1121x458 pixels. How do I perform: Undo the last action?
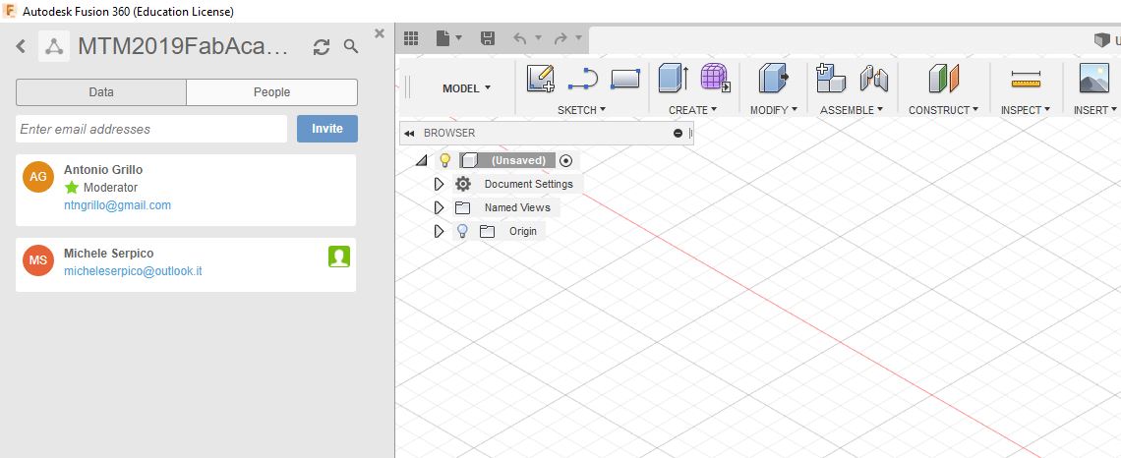[520, 38]
